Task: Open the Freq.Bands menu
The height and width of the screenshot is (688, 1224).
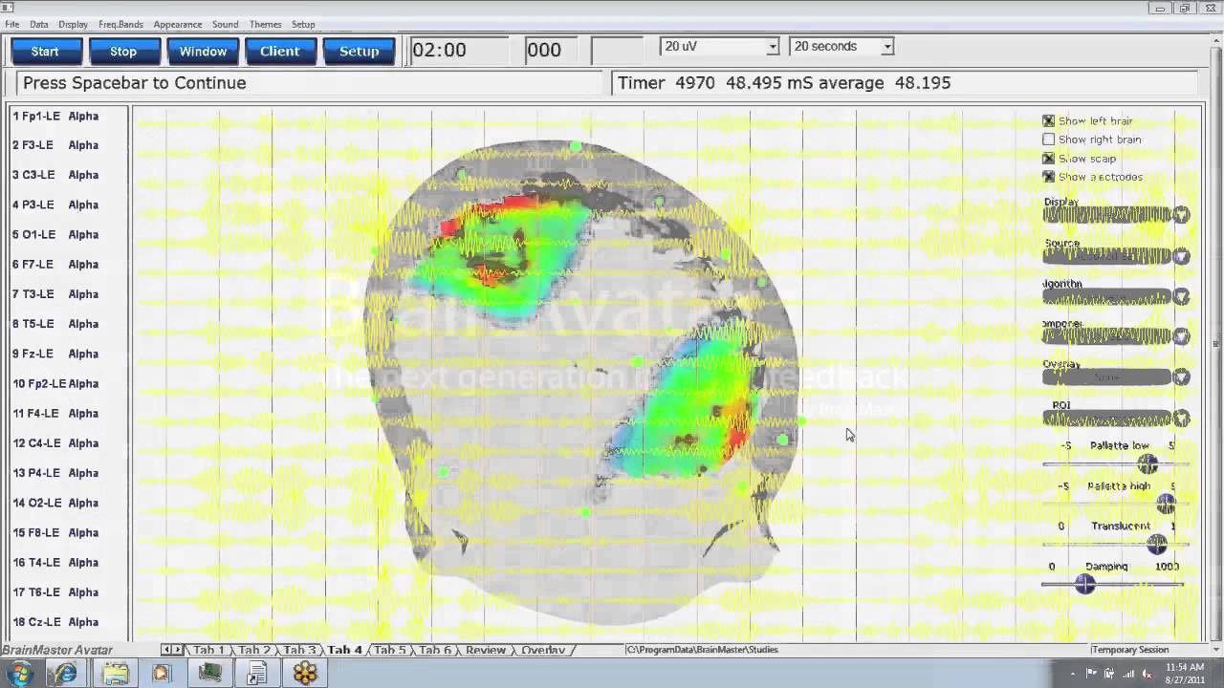Action: click(x=120, y=24)
